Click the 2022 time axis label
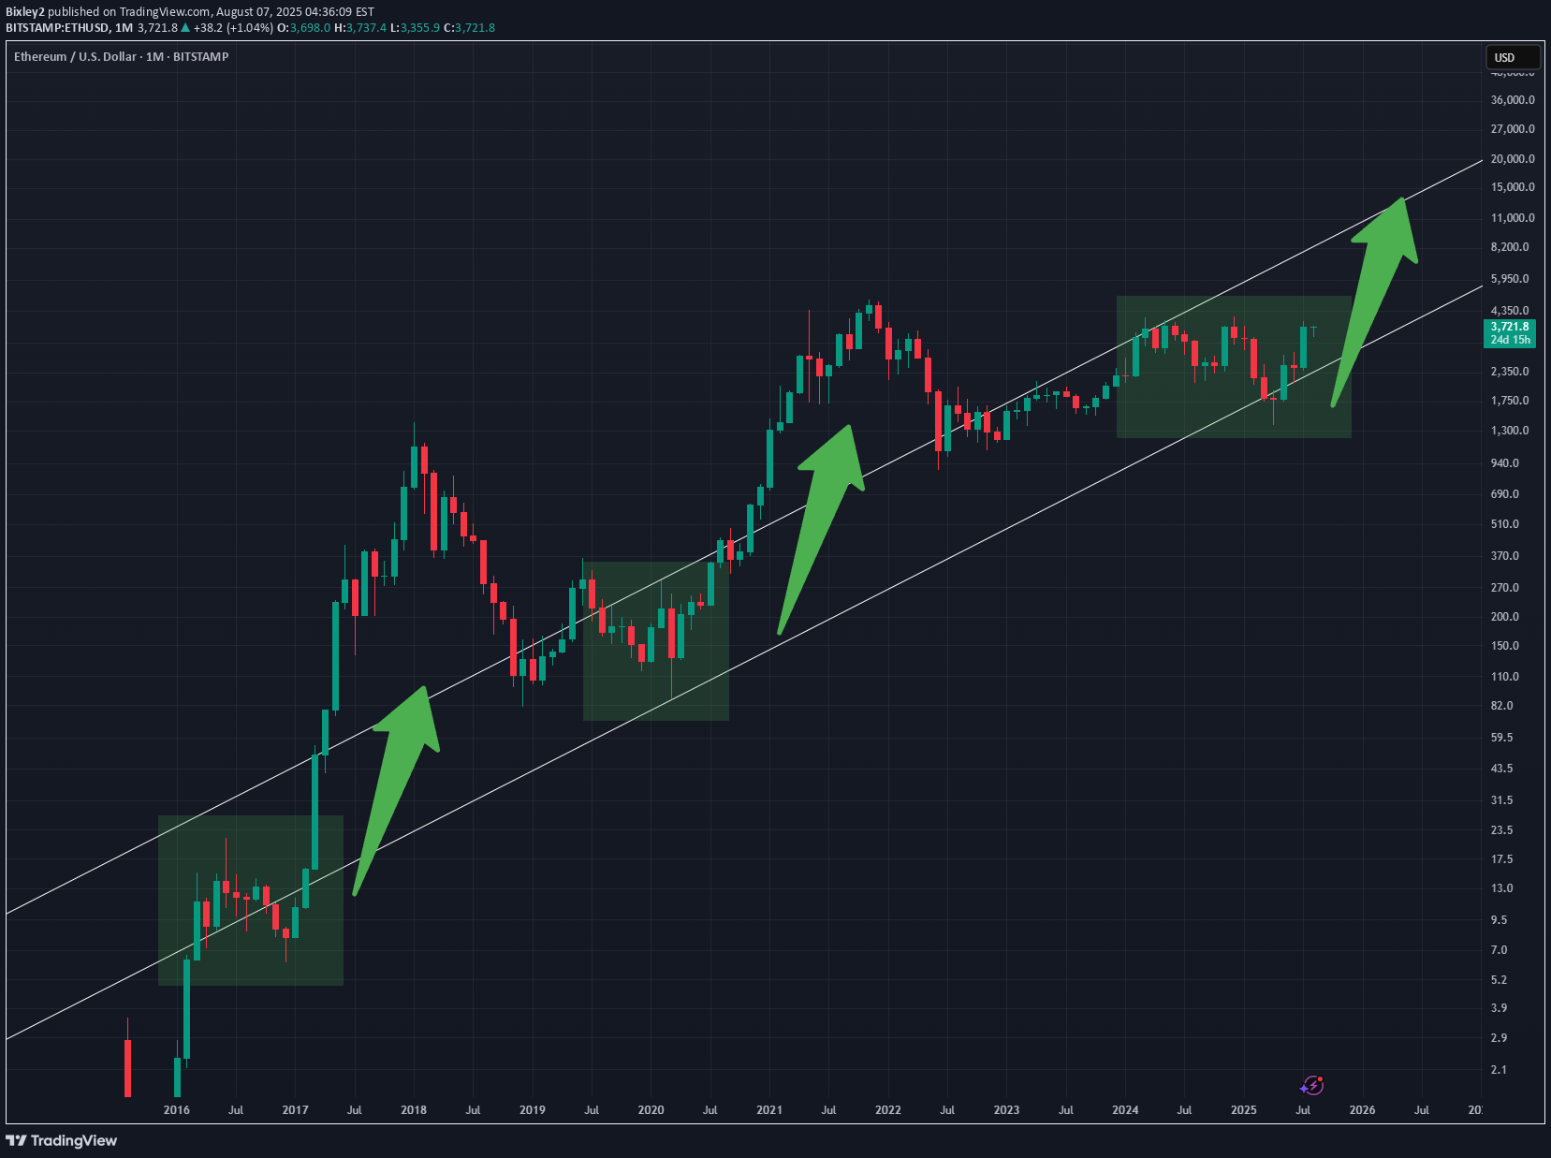The height and width of the screenshot is (1158, 1551). [888, 1110]
